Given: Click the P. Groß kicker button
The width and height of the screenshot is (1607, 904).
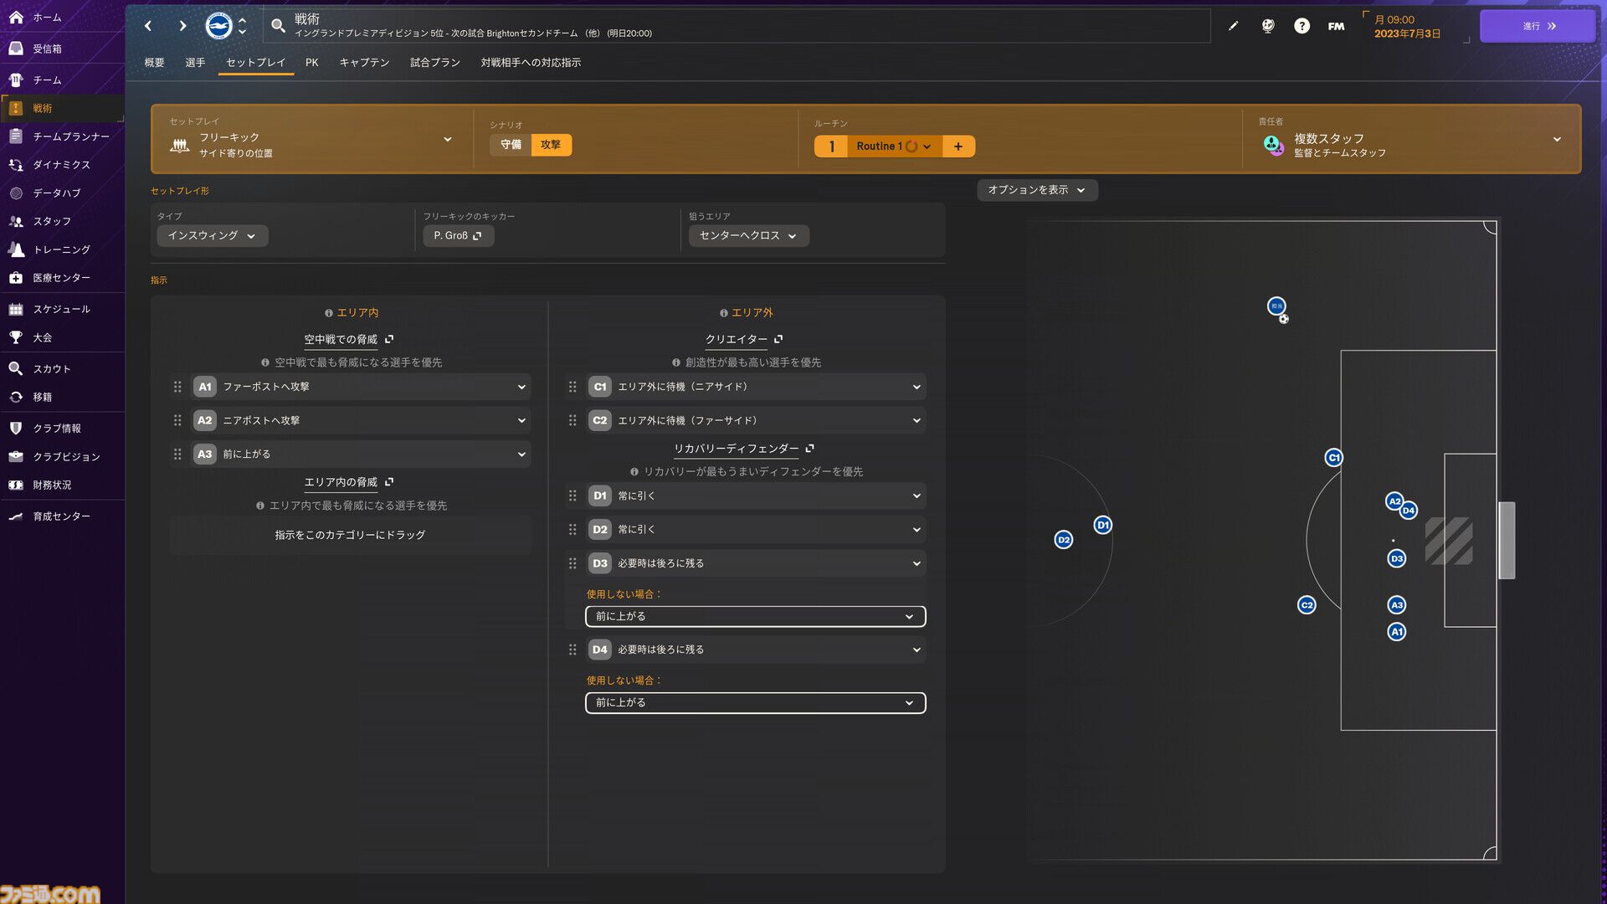Looking at the screenshot, I should point(458,236).
